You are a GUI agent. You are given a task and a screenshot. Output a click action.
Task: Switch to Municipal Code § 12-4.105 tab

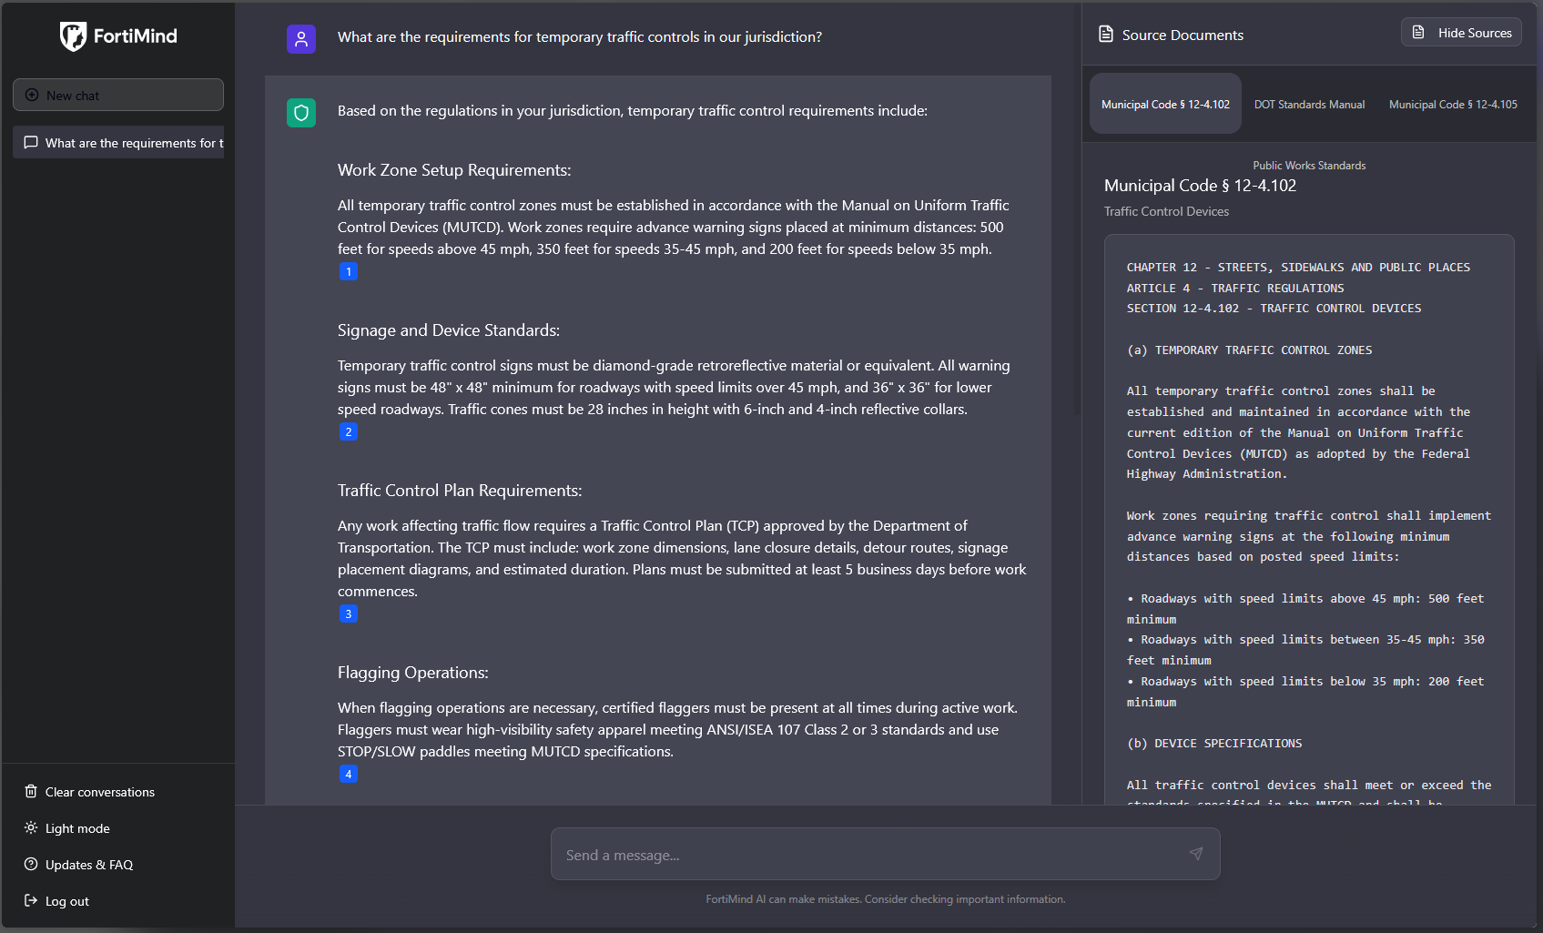tap(1453, 105)
